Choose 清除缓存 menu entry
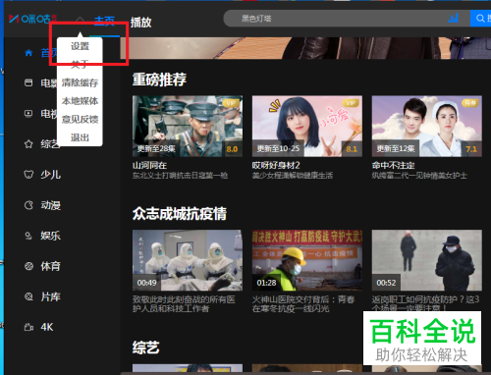This screenshot has width=491, height=375. pyautogui.click(x=80, y=82)
